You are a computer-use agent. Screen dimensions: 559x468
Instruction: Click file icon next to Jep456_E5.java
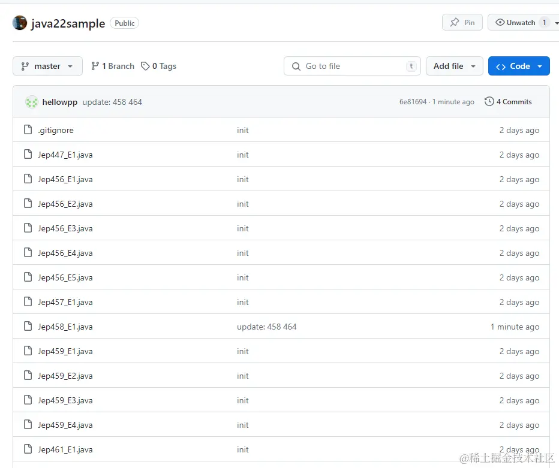pos(28,277)
